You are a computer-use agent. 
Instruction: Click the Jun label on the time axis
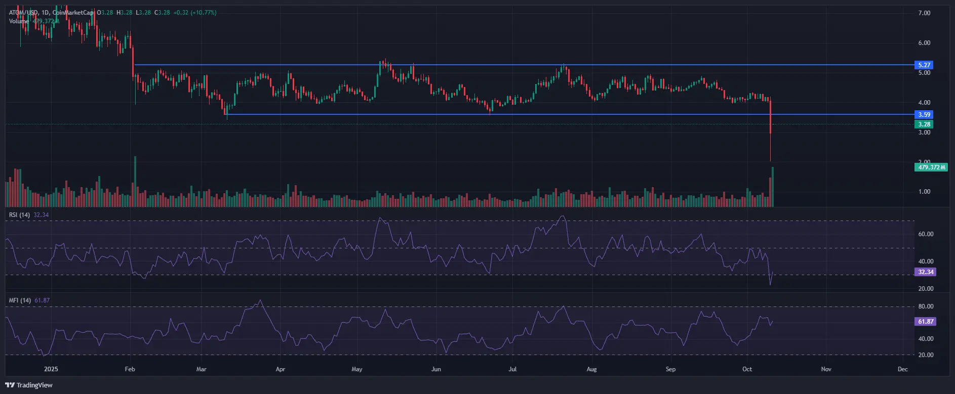(x=436, y=369)
